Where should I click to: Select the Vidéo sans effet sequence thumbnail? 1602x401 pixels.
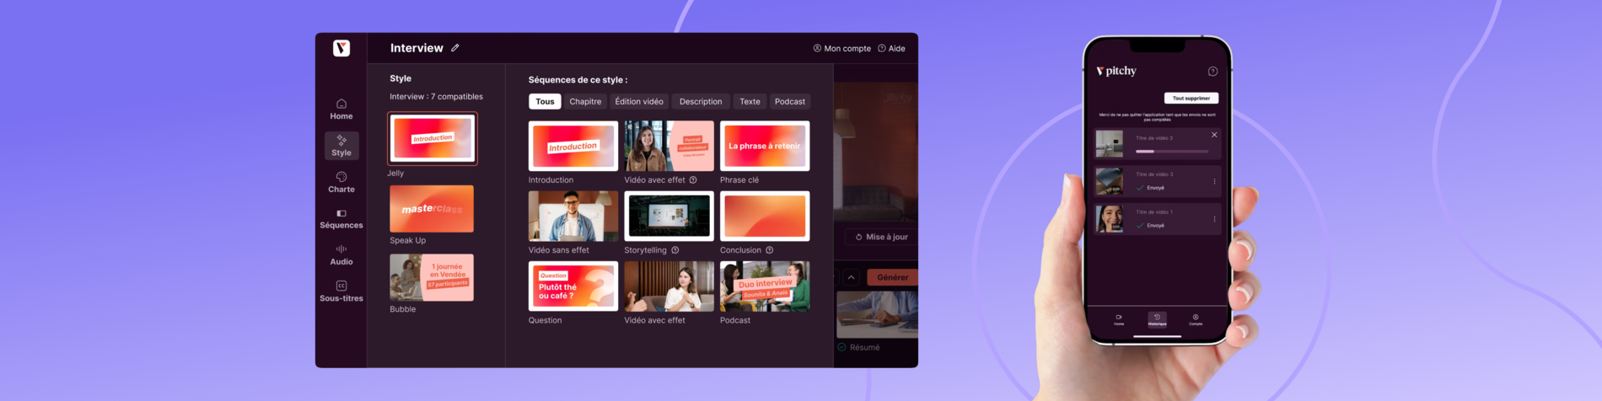coord(573,216)
